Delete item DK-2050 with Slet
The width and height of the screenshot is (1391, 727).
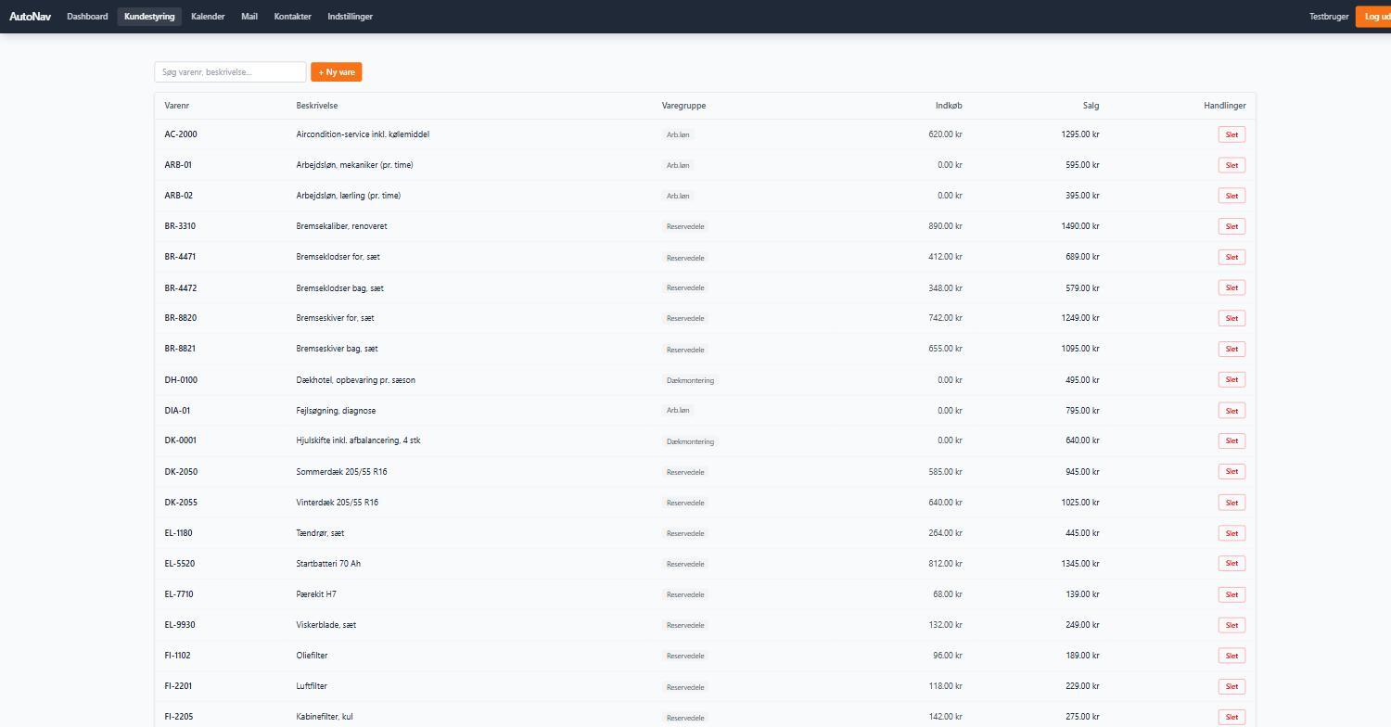click(x=1231, y=471)
